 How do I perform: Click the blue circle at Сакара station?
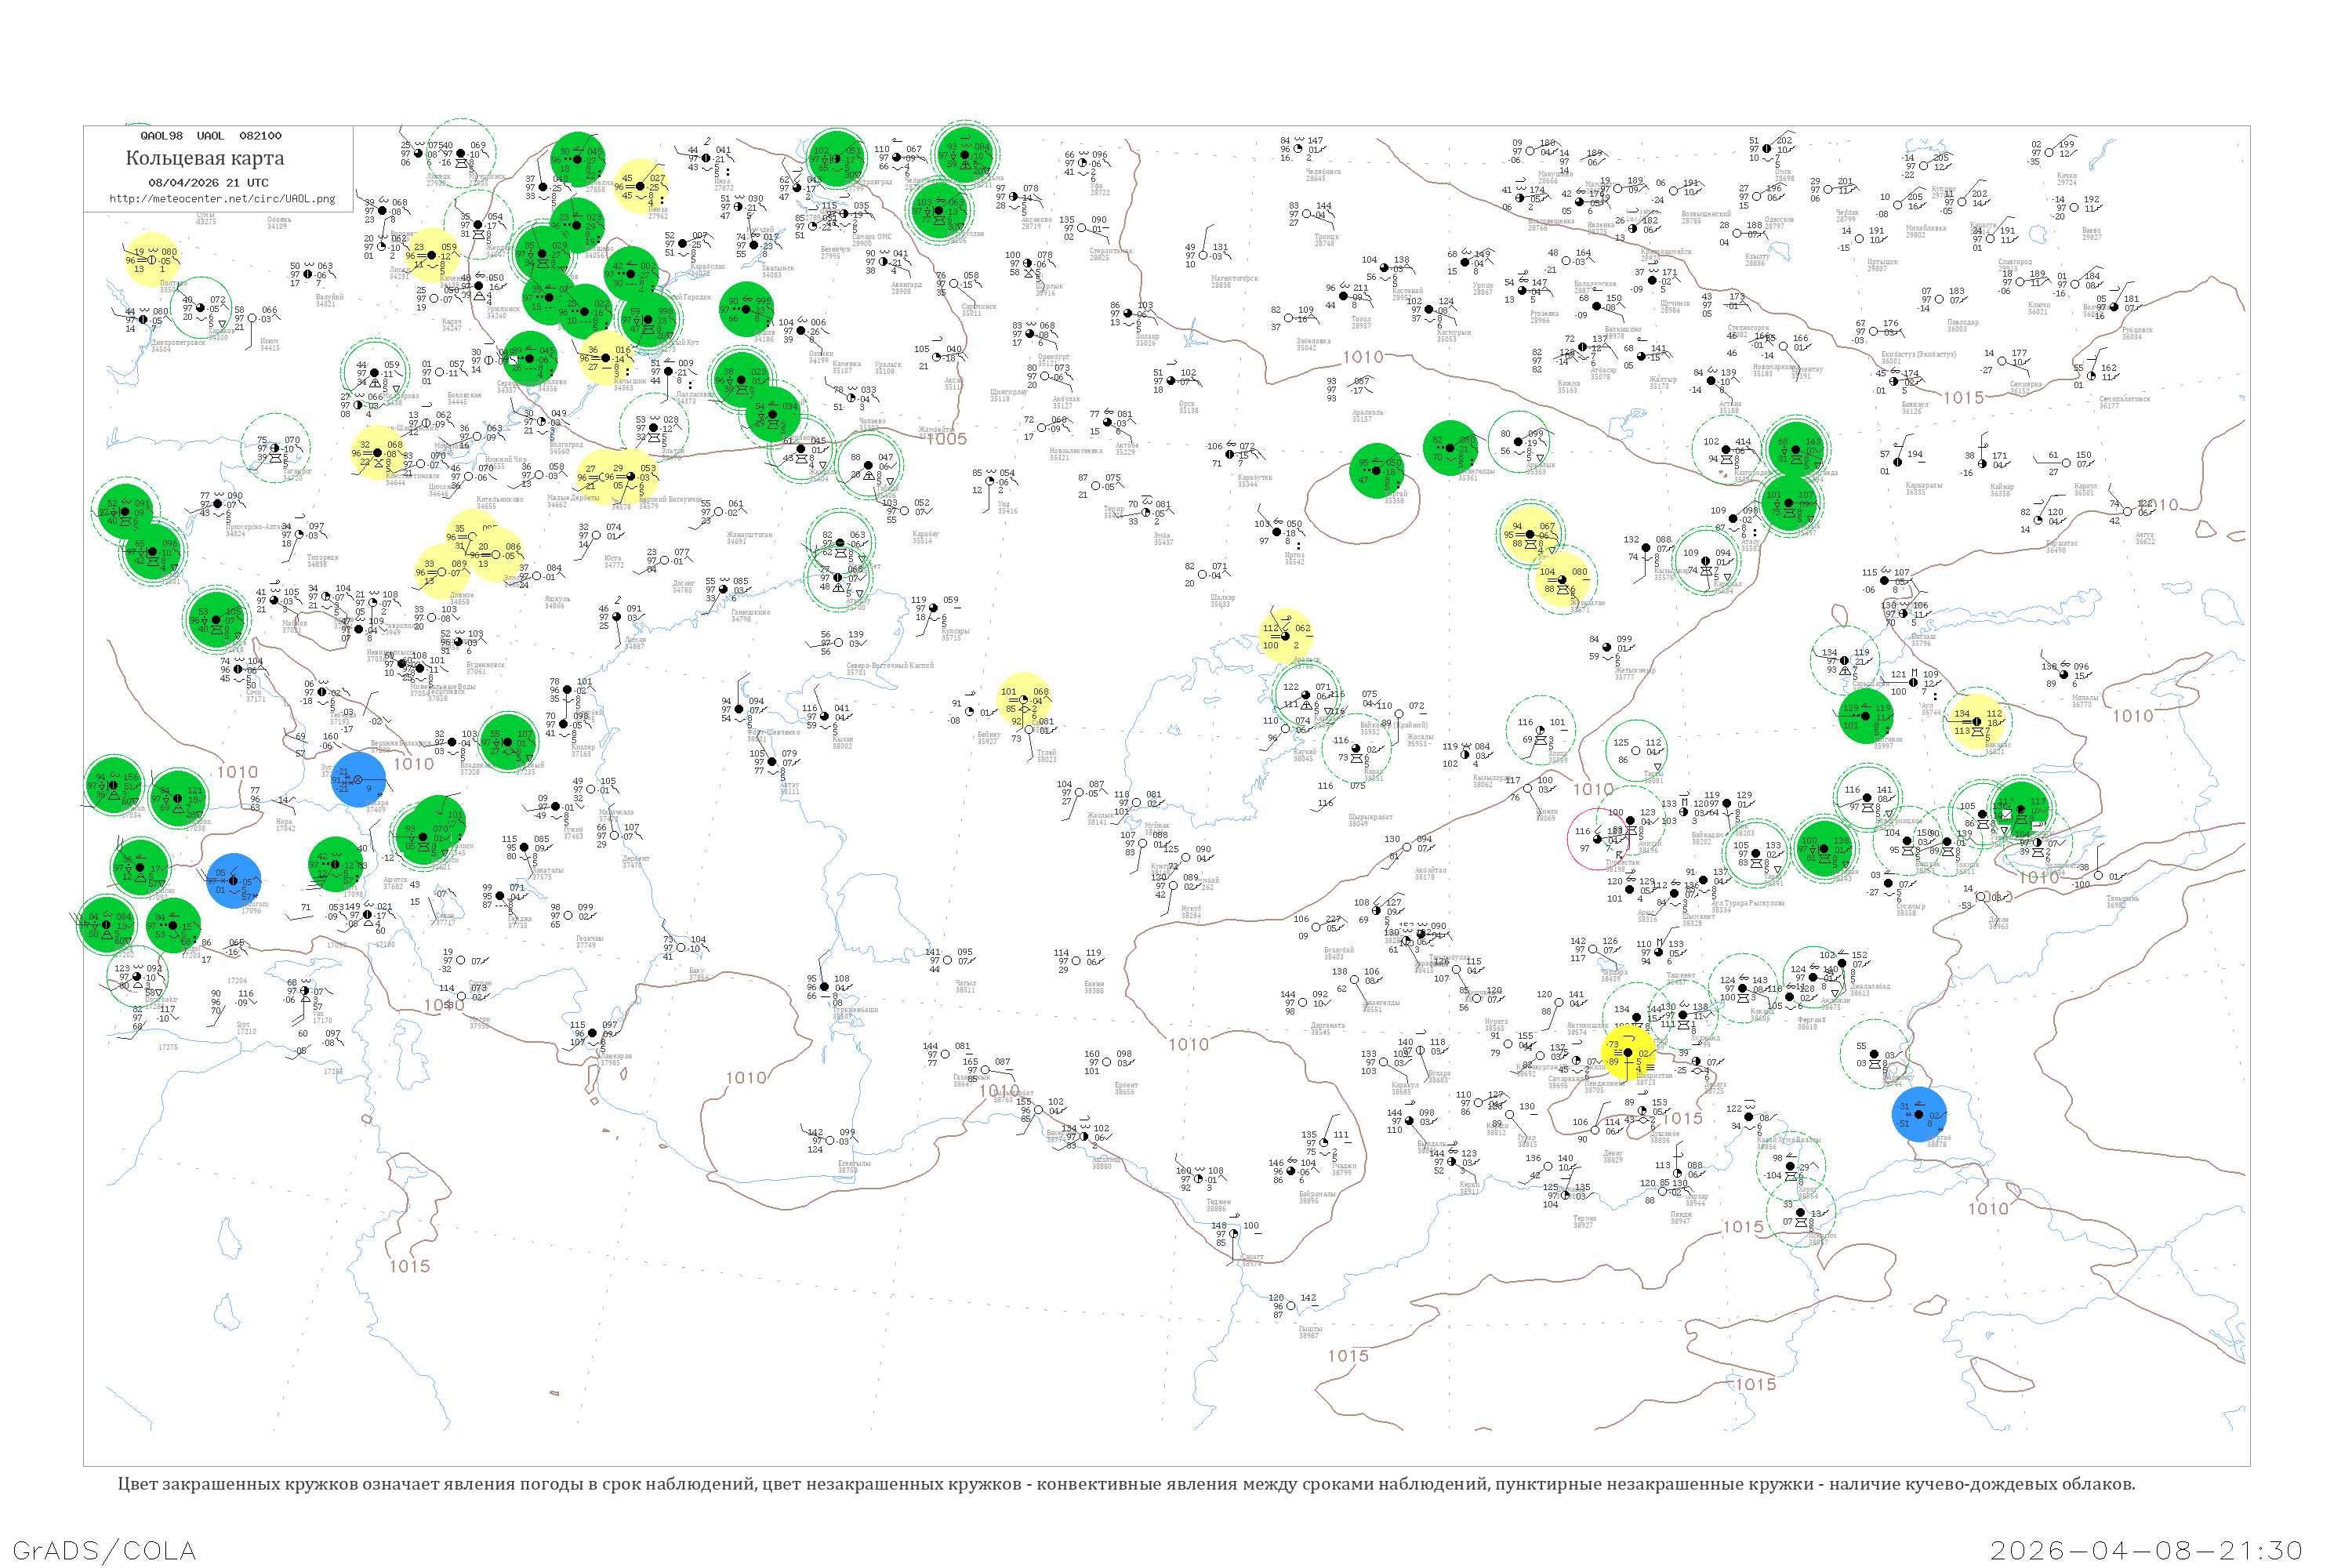pos(358,779)
